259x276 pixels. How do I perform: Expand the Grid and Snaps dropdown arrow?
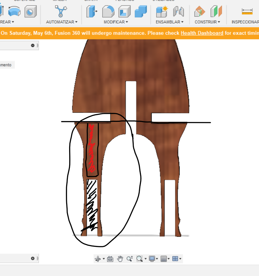(x=169, y=259)
